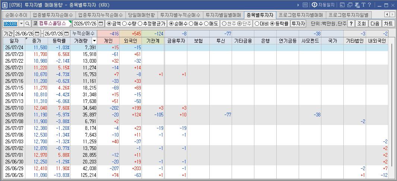Open calendar for start date 26/06/26
This screenshot has height=181, width=397.
pyautogui.click(x=37, y=33)
